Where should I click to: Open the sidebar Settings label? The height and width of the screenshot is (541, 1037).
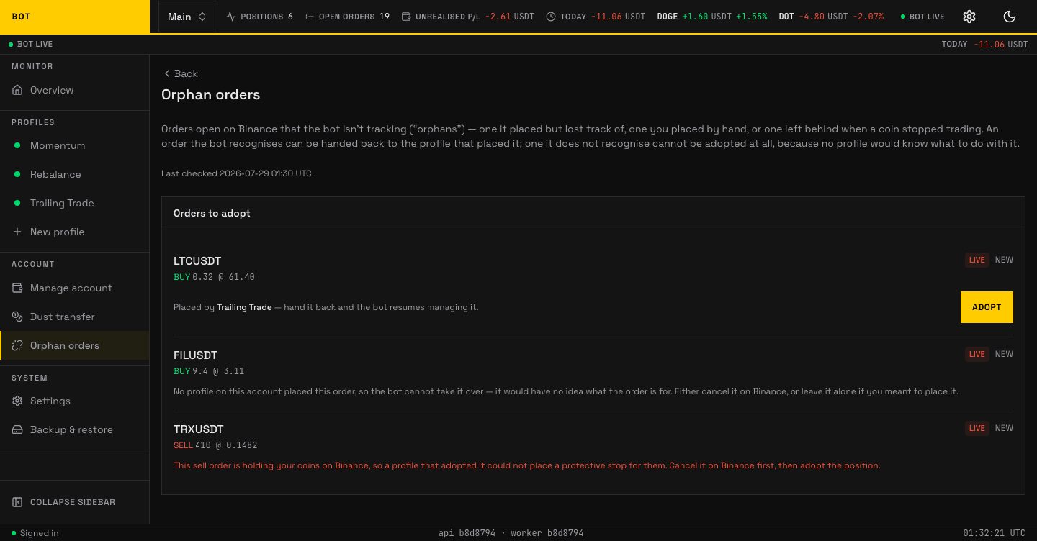coord(50,401)
